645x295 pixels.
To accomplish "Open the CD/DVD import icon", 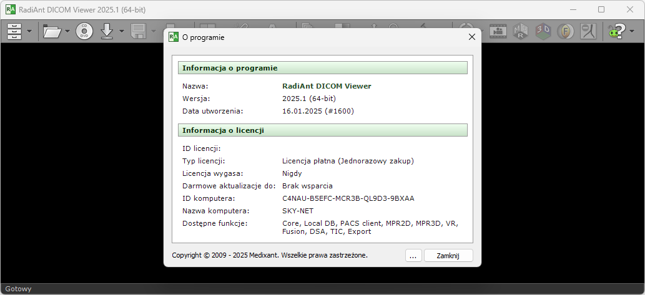I will coord(84,31).
